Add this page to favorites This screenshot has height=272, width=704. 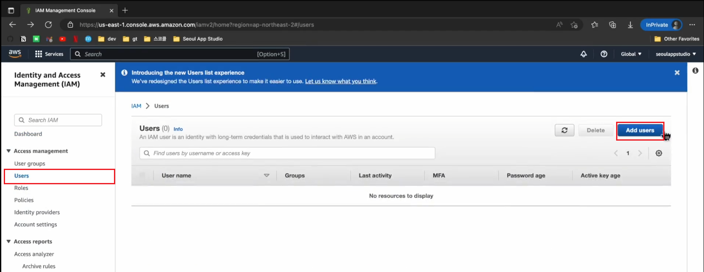574,25
